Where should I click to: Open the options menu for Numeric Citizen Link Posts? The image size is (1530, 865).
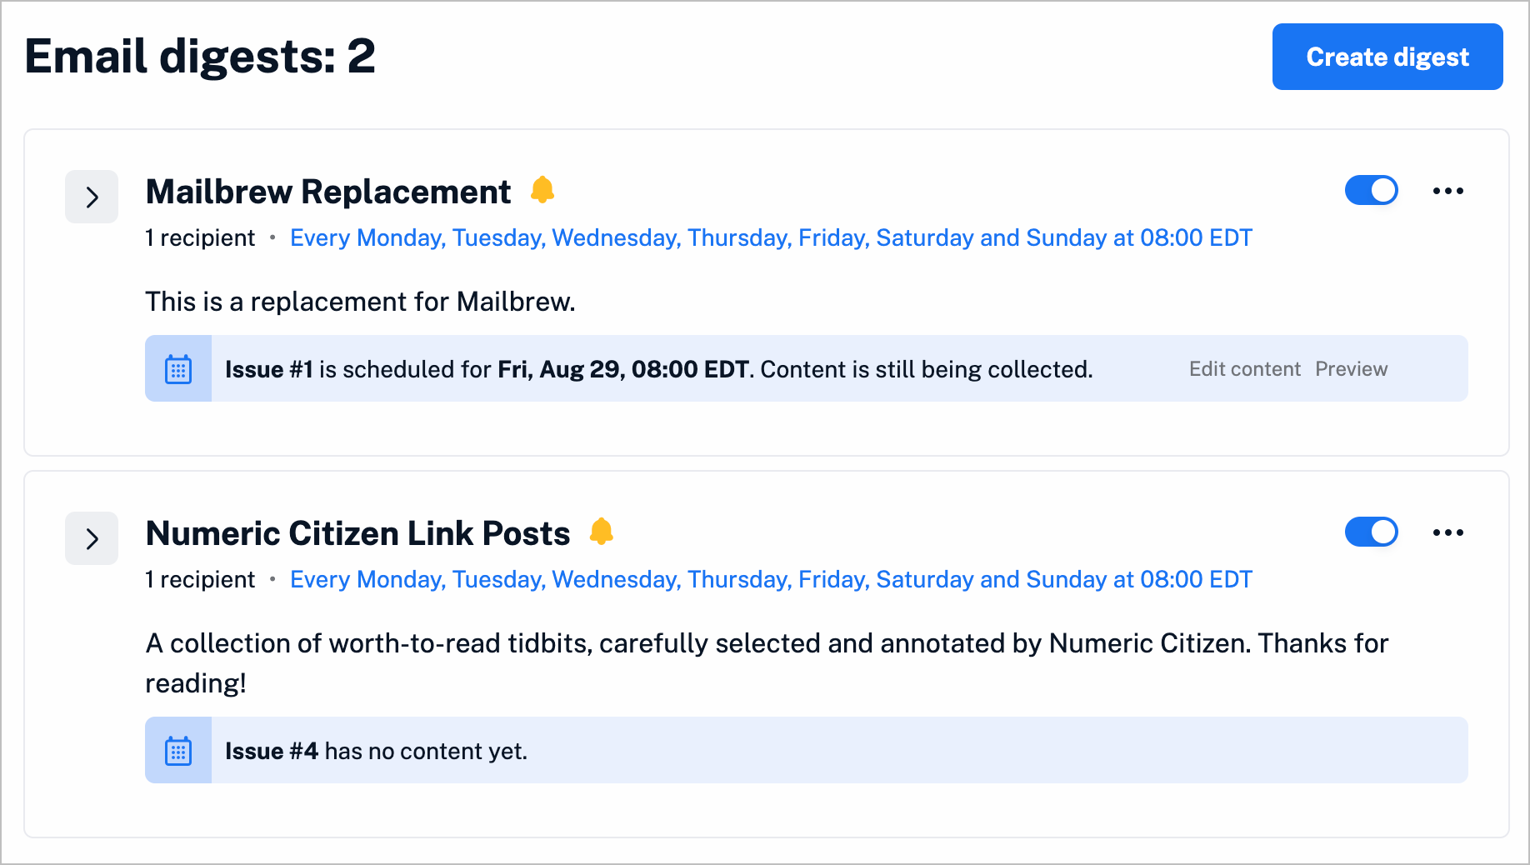pyautogui.click(x=1448, y=532)
